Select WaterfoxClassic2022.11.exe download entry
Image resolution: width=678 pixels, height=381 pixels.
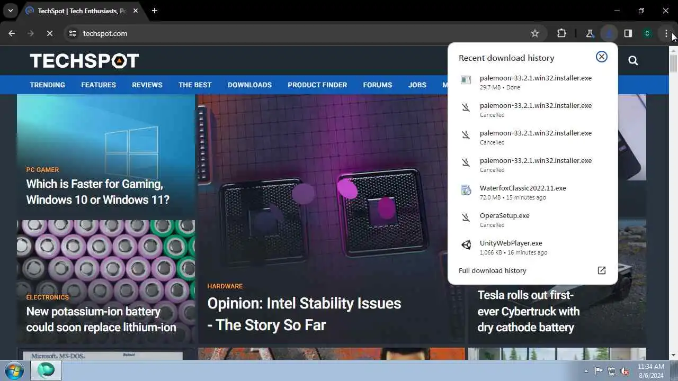pos(532,192)
